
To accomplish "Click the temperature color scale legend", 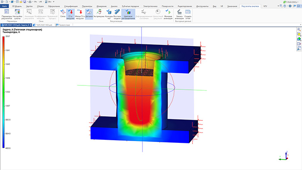I will [3, 92].
